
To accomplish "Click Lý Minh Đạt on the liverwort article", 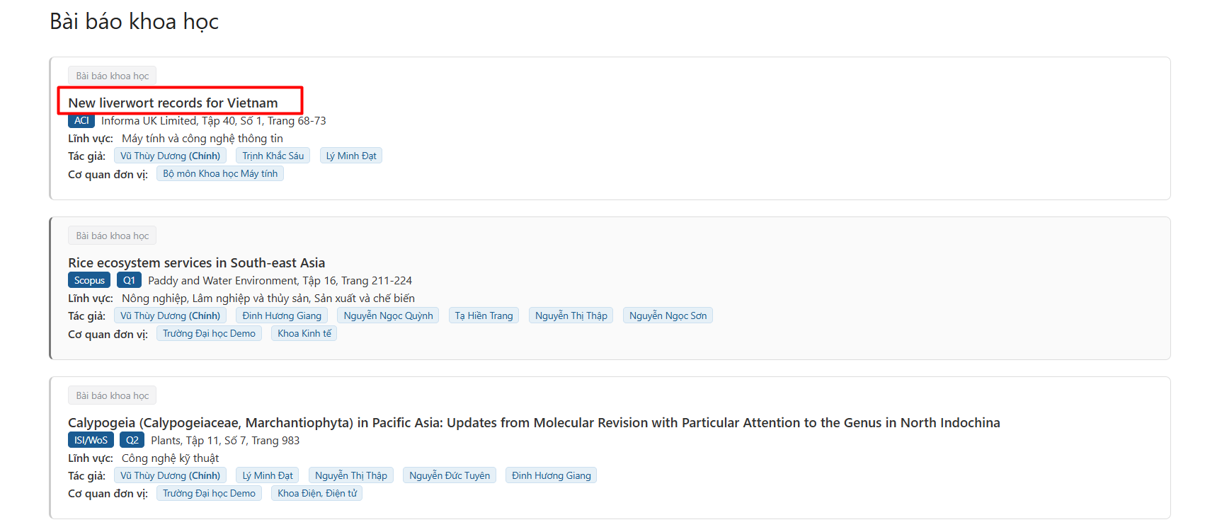I will click(351, 156).
